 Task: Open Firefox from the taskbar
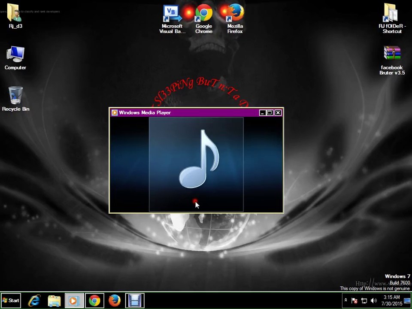[x=115, y=300]
